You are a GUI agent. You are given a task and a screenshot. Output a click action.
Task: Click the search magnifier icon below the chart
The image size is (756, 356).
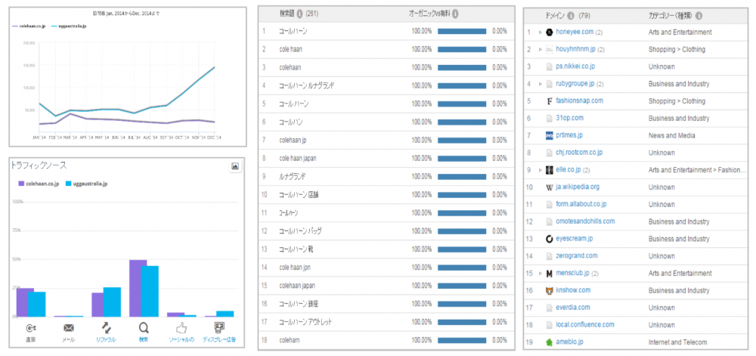(144, 328)
